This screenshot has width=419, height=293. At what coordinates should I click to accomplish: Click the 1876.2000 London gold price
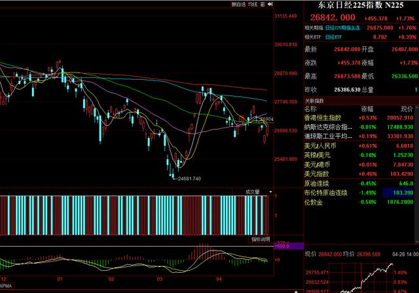[x=400, y=202]
